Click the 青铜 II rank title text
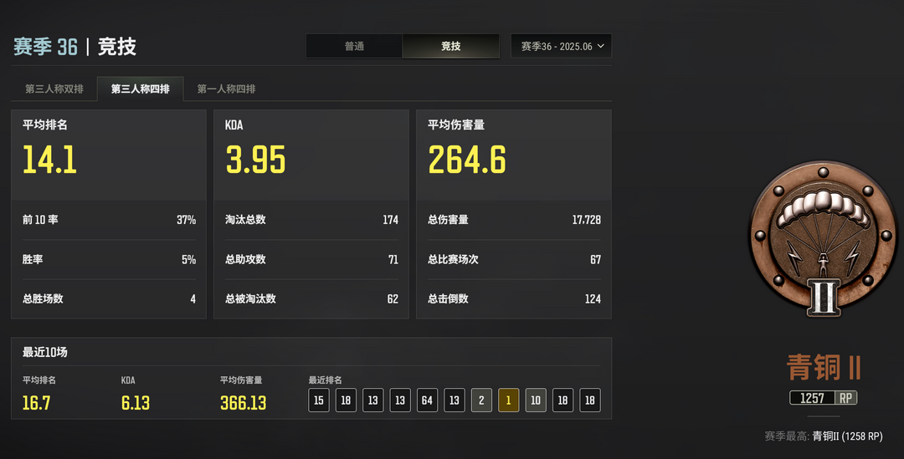Viewport: 904px width, 459px height. pyautogui.click(x=824, y=367)
